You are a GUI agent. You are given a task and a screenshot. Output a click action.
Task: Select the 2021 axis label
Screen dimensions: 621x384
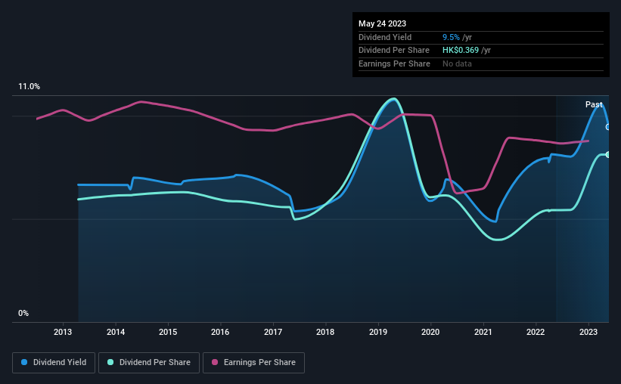(483, 332)
